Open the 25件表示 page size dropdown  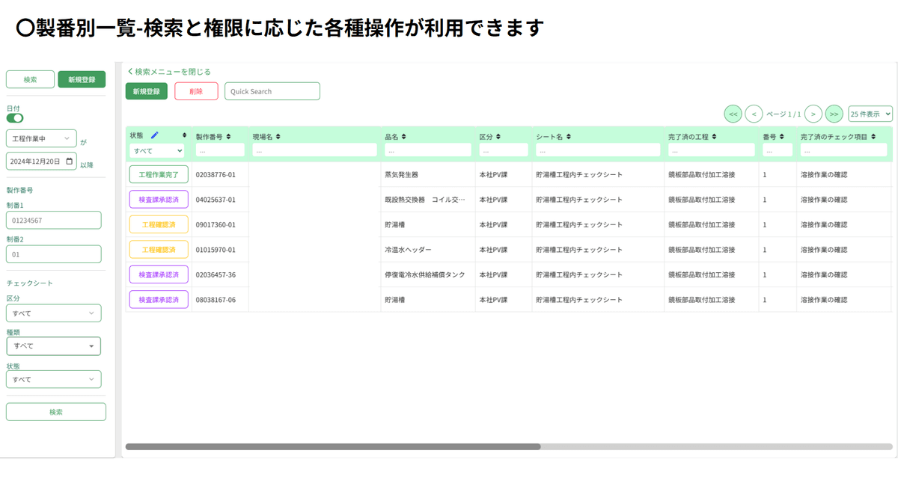point(868,114)
